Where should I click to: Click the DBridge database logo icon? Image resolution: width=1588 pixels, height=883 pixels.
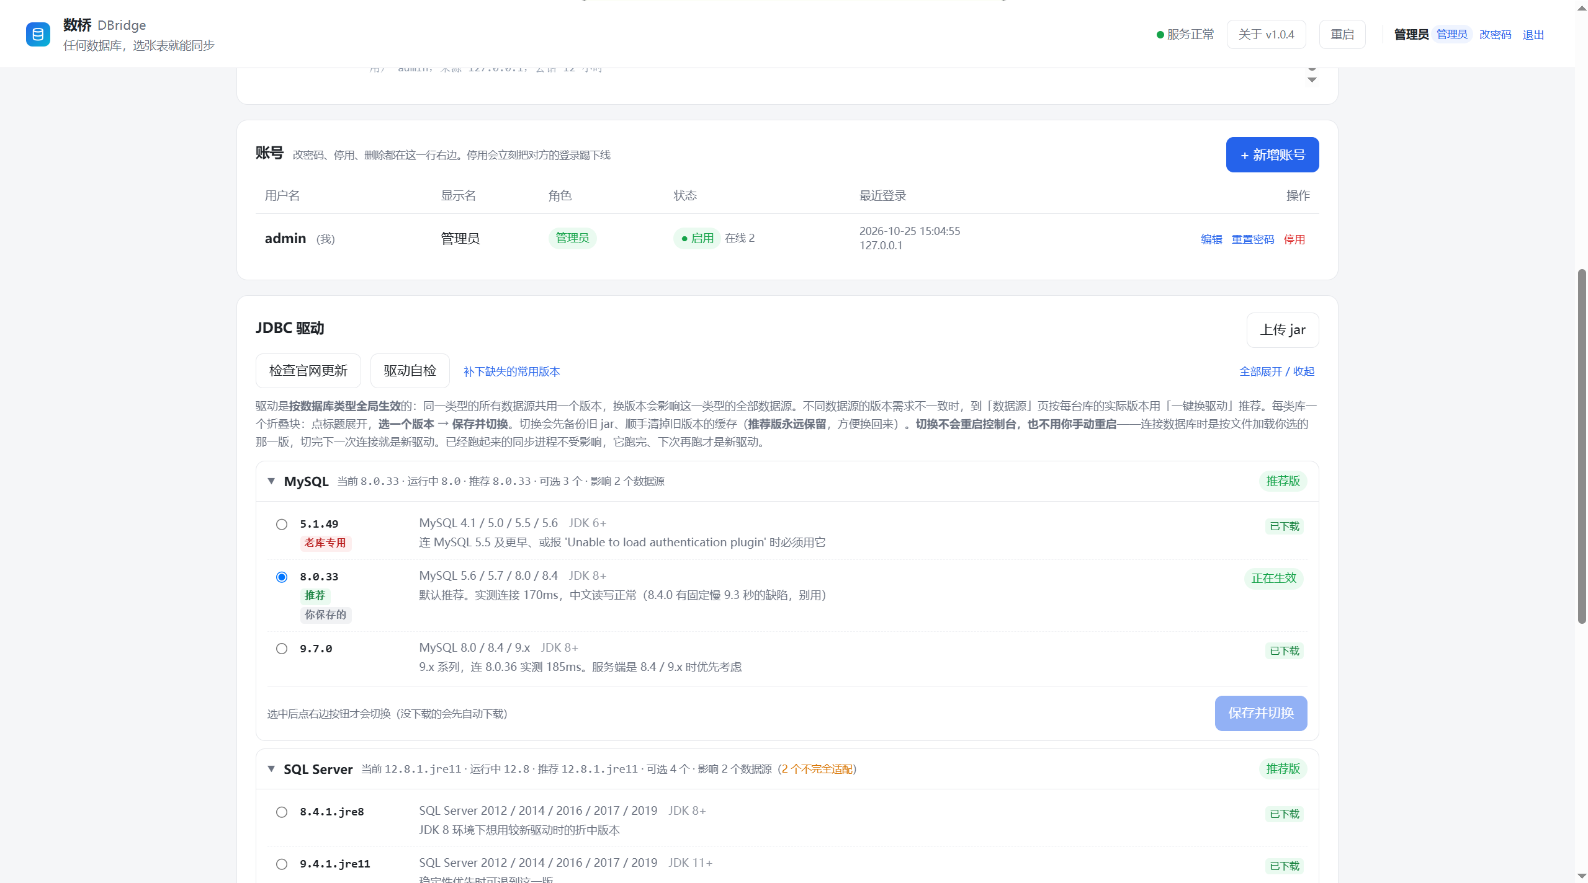[38, 34]
